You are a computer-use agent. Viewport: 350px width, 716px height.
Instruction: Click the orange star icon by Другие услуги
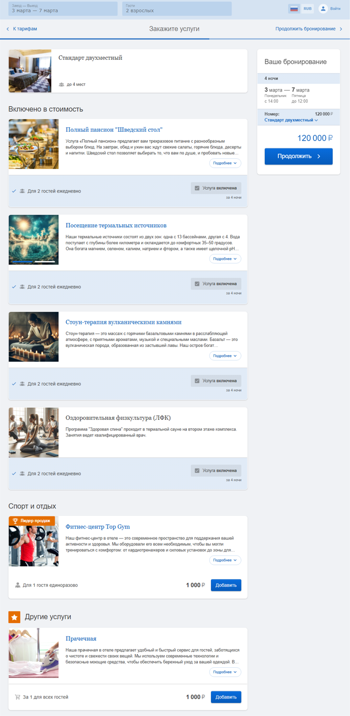[x=15, y=616]
